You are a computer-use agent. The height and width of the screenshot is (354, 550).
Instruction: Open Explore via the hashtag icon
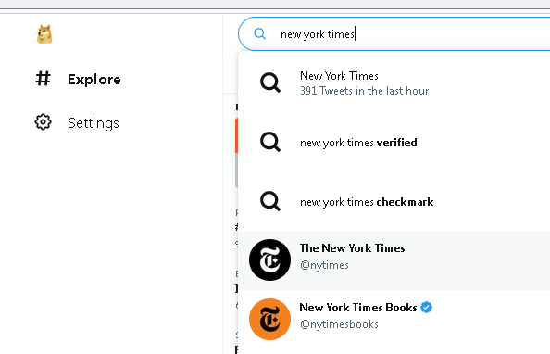coord(44,79)
